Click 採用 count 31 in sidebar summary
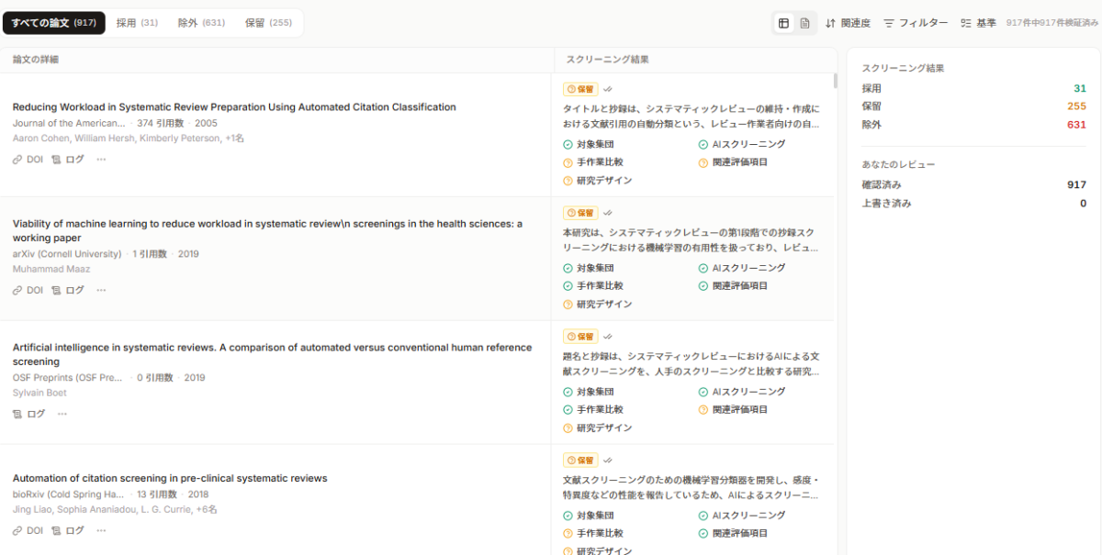1102x555 pixels. (1080, 89)
